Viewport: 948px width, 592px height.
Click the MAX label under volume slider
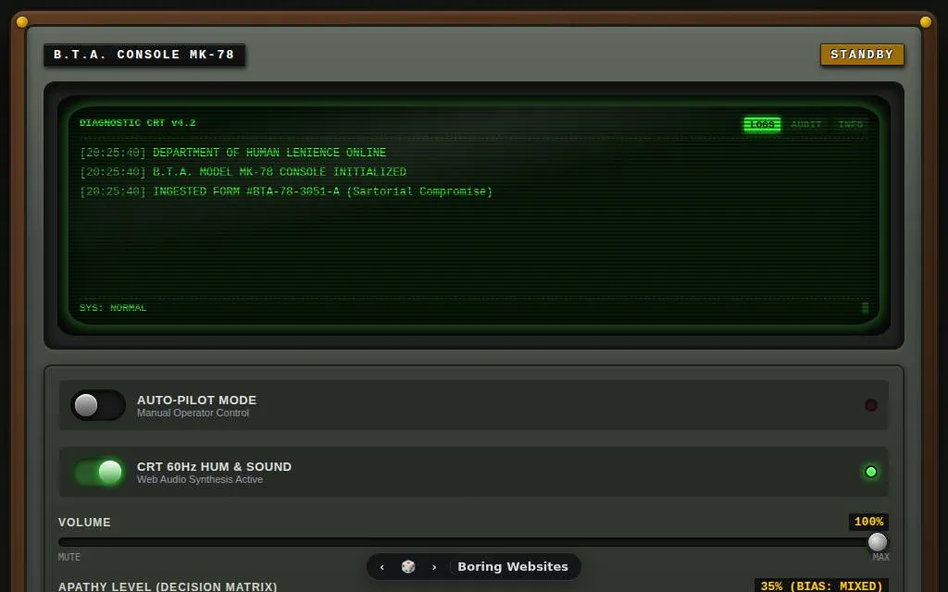[881, 557]
